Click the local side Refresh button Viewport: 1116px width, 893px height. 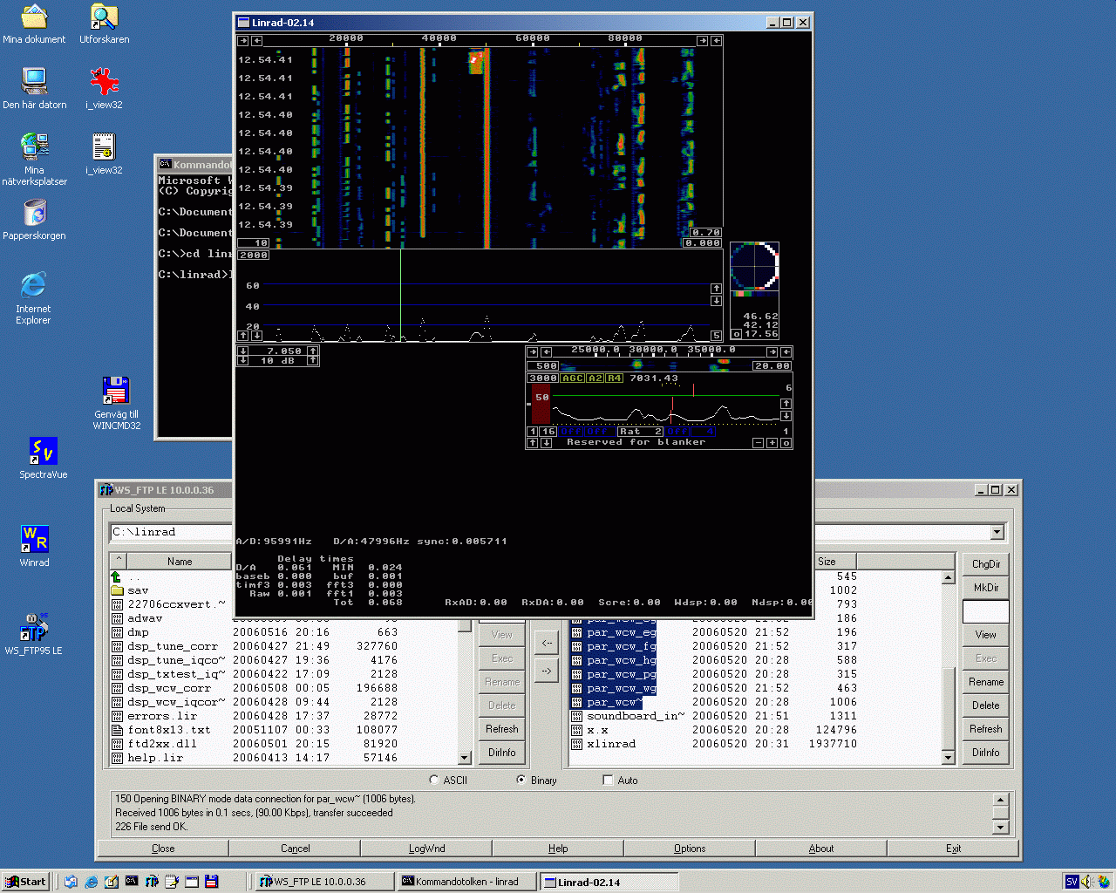[502, 729]
